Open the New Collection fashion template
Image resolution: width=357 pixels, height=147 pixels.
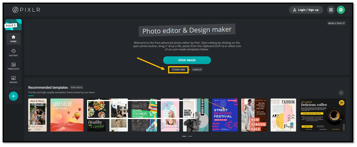119,115
